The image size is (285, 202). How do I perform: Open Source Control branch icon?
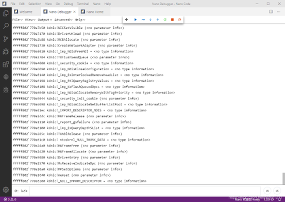coord(6,39)
